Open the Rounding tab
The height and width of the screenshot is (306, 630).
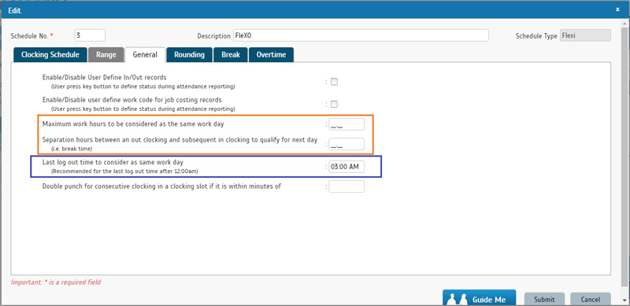tap(189, 55)
